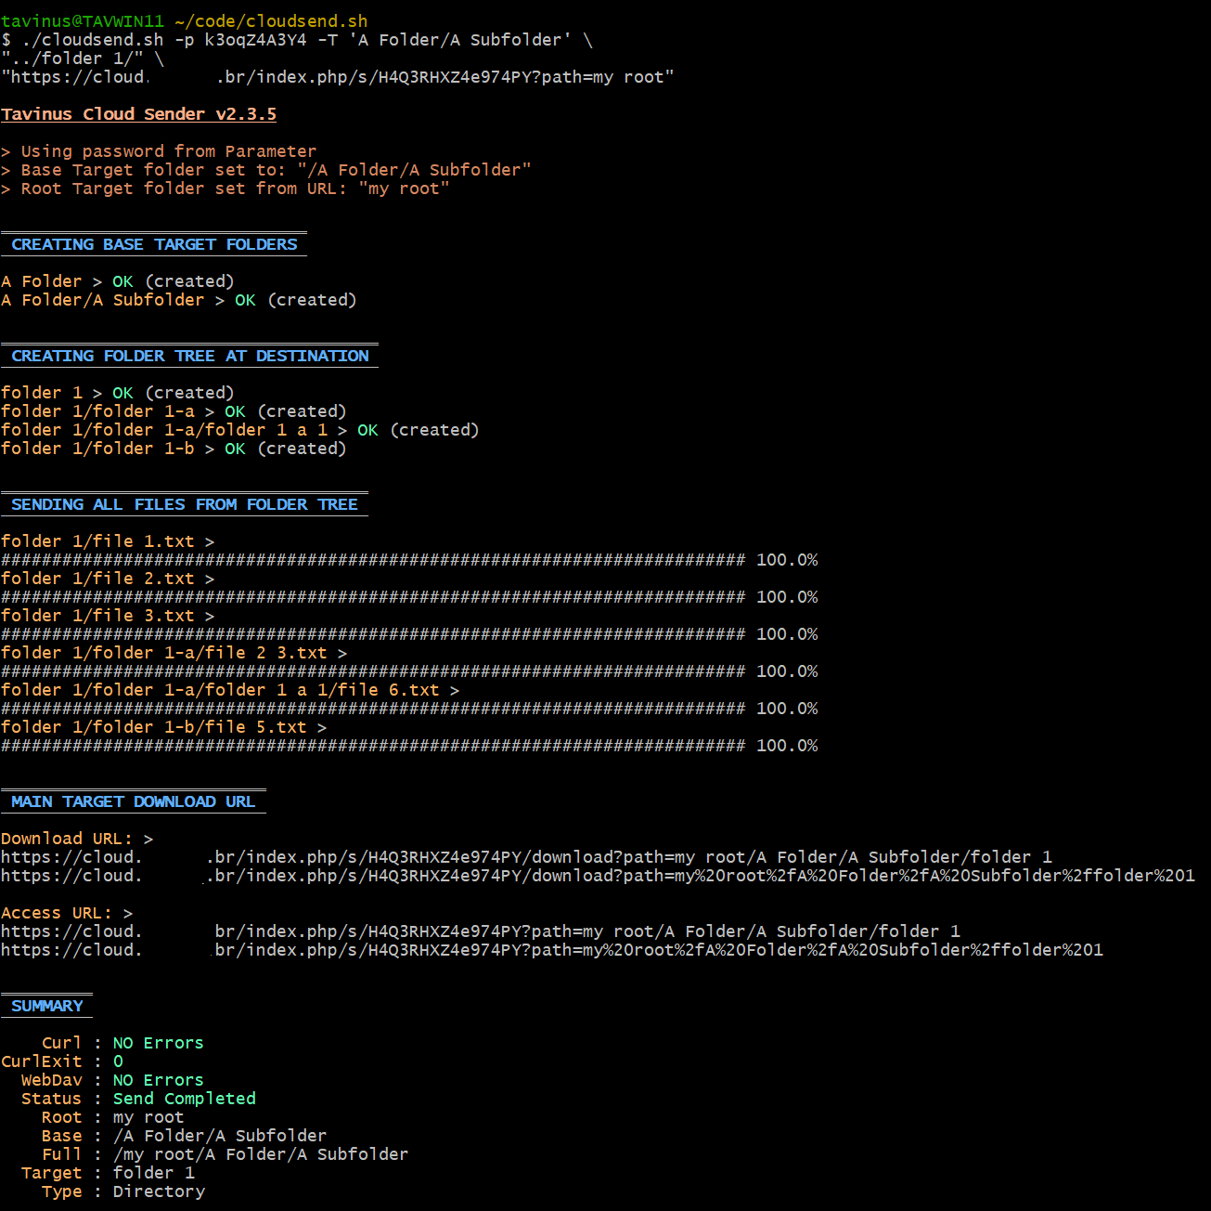1211x1211 pixels.
Task: Open the share URL in the command arguments
Action: point(338,77)
